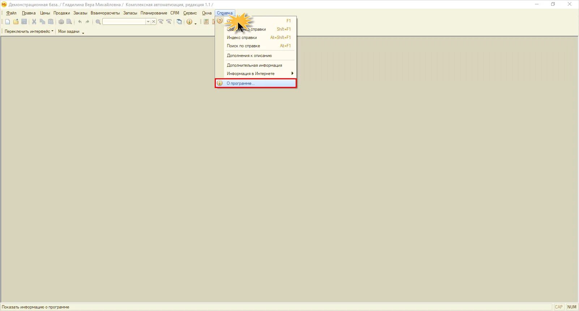Choose Поиск по справке menu entry
579x311 pixels.
256,46
